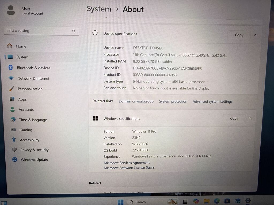This screenshot has height=205, width=274.
Task: Click the Settings gear on the taskbar
Action: 248,201
